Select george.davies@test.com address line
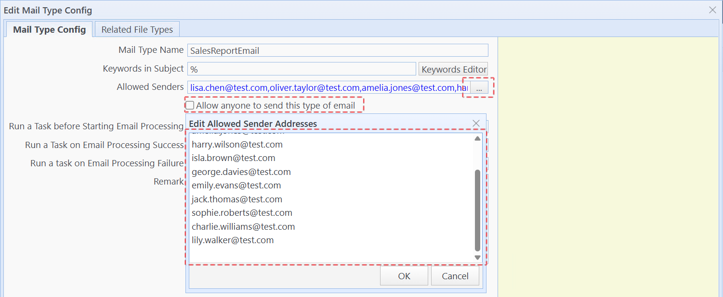Image resolution: width=723 pixels, height=297 pixels. coord(241,172)
